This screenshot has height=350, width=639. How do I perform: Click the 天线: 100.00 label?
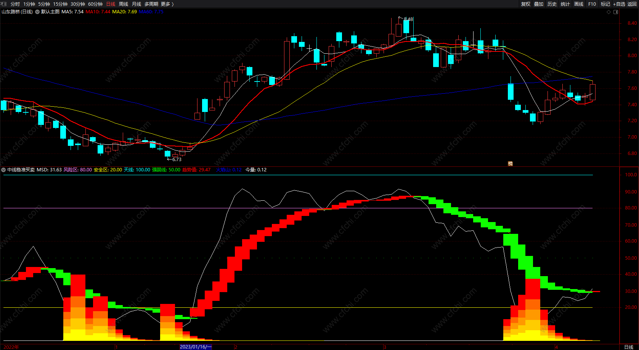pyautogui.click(x=137, y=170)
